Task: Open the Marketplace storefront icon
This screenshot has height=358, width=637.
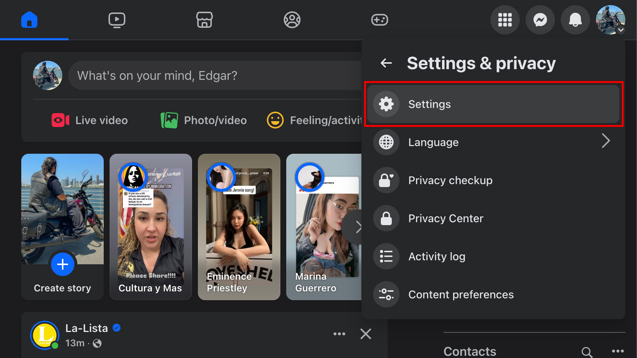Action: (205, 20)
